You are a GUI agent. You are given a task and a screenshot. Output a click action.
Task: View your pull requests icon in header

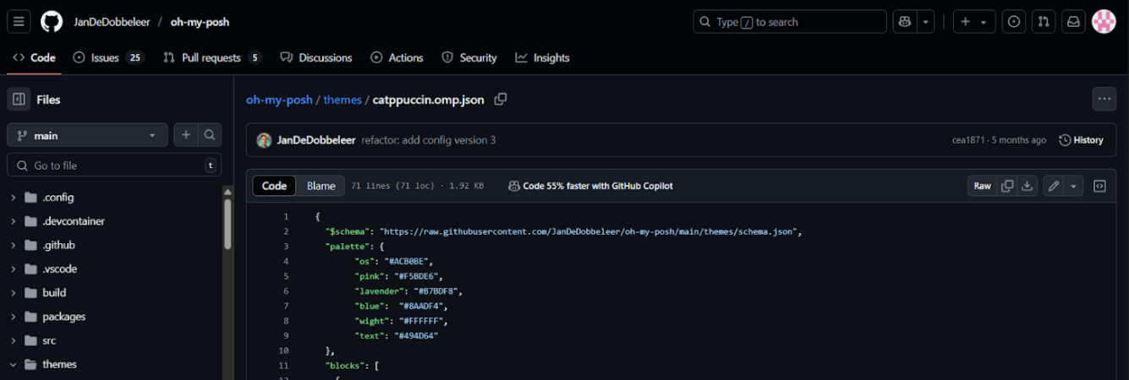[x=1044, y=22]
